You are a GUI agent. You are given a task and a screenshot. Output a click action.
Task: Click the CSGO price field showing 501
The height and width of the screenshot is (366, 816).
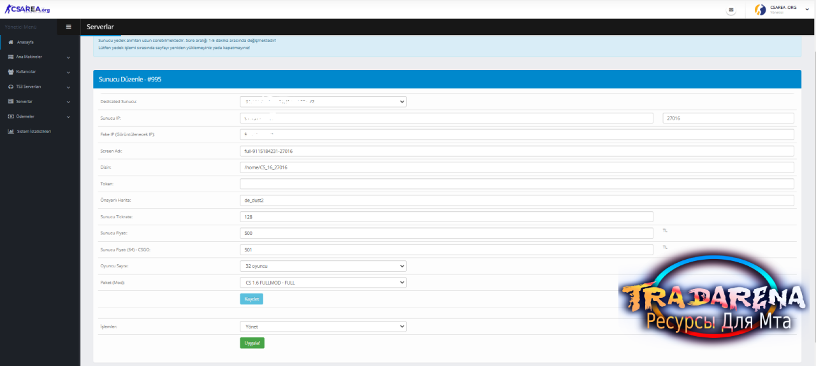[x=447, y=250]
